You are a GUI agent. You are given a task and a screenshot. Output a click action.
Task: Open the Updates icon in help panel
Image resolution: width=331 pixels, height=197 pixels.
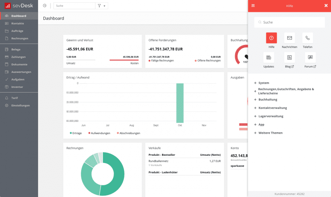coord(269,57)
